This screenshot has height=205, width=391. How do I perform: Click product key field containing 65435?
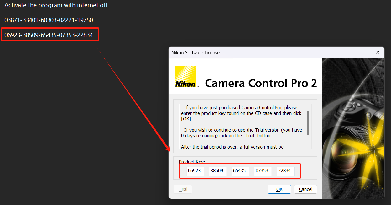pos(240,171)
